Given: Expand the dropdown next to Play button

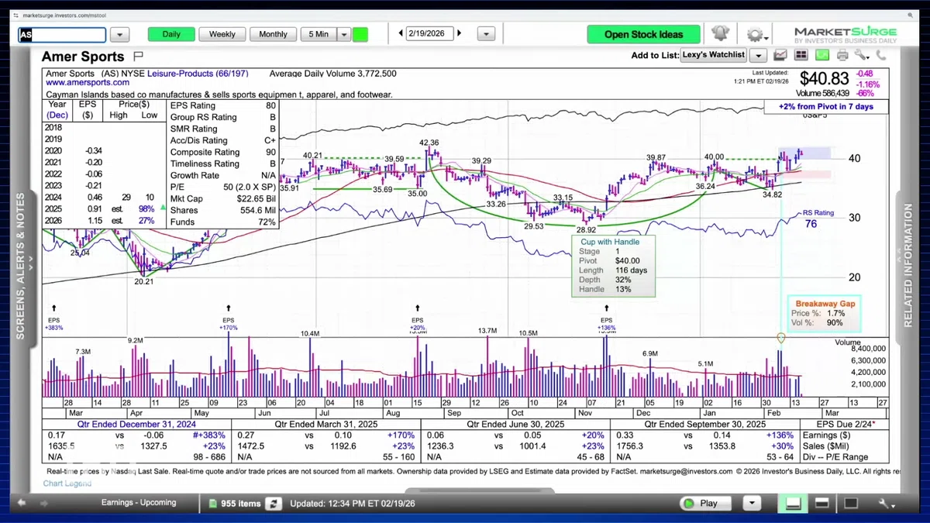Looking at the screenshot, I should (x=751, y=504).
